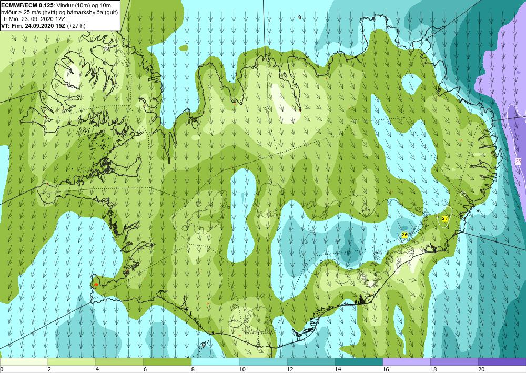Click the 0–2 m/s pale yellow legend swatch
Image resolution: width=526 pixels, height=373 pixels.
(24, 362)
